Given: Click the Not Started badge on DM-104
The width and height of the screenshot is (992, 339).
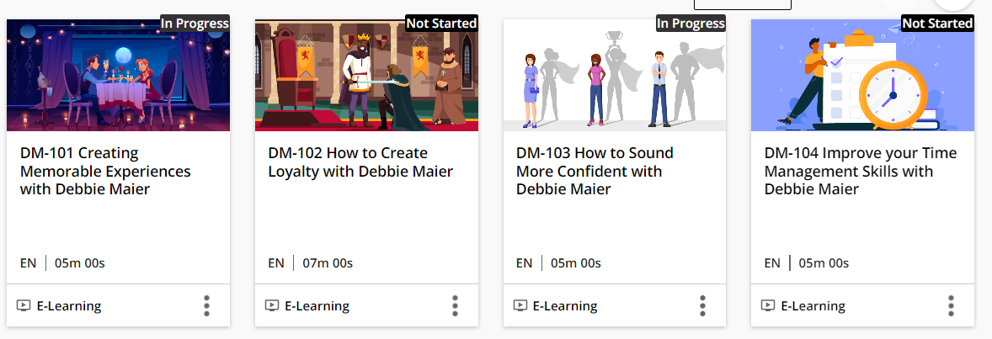Looking at the screenshot, I should (937, 24).
